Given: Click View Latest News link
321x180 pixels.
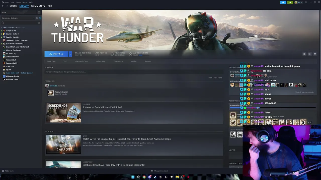Looking at the screenshot, I should (215, 78).
